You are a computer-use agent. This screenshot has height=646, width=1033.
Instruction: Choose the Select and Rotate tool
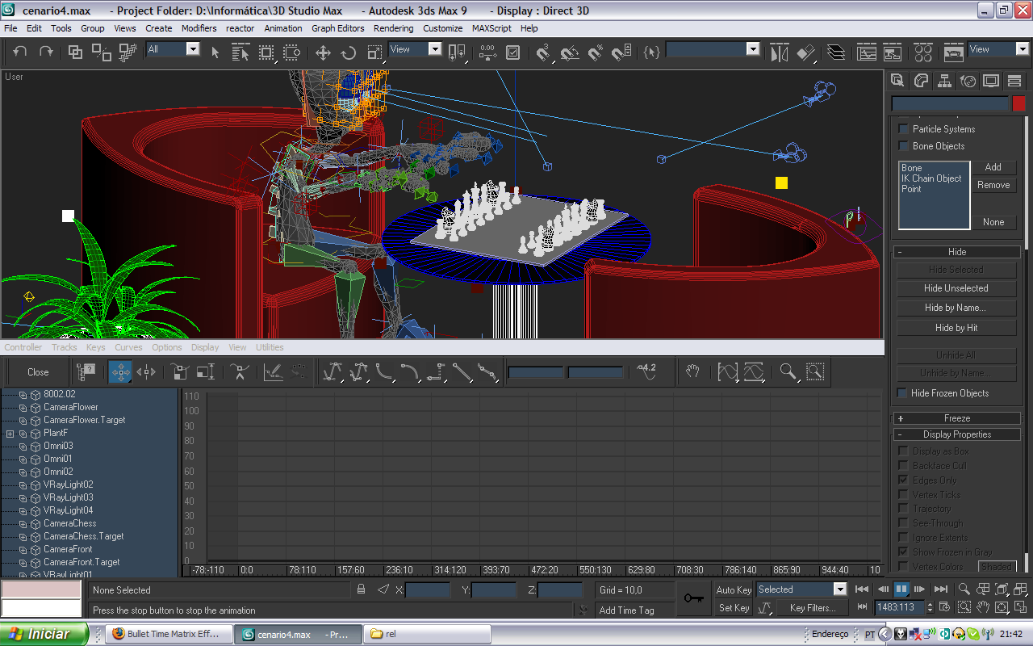(x=349, y=52)
